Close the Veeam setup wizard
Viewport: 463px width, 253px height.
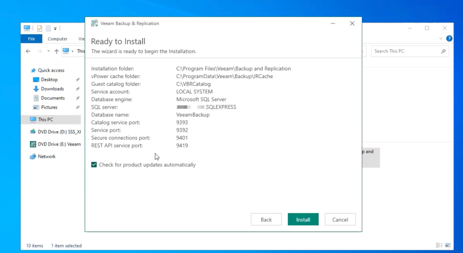352,23
